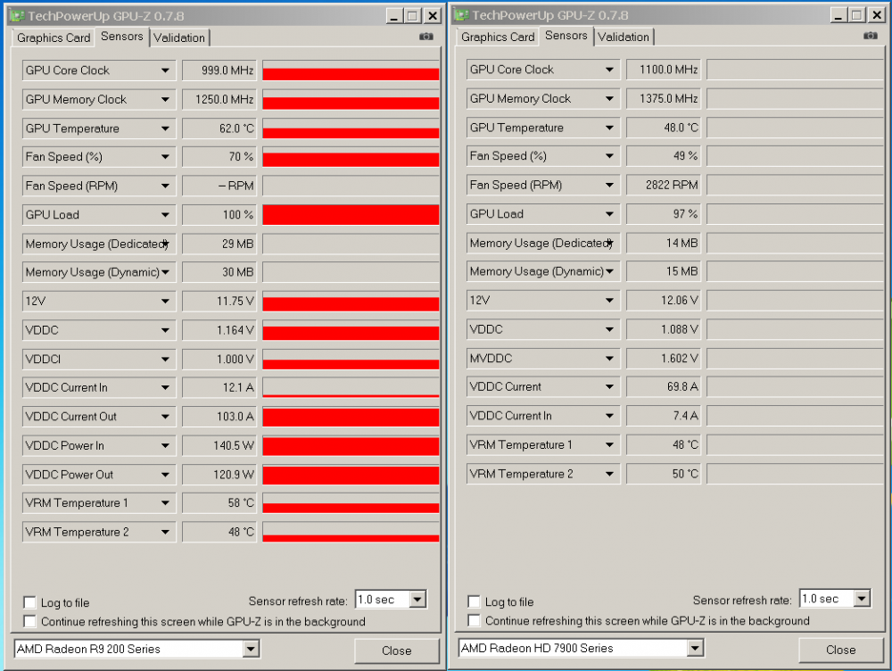
Task: Open Validation tab in right window
Action: [x=624, y=37]
